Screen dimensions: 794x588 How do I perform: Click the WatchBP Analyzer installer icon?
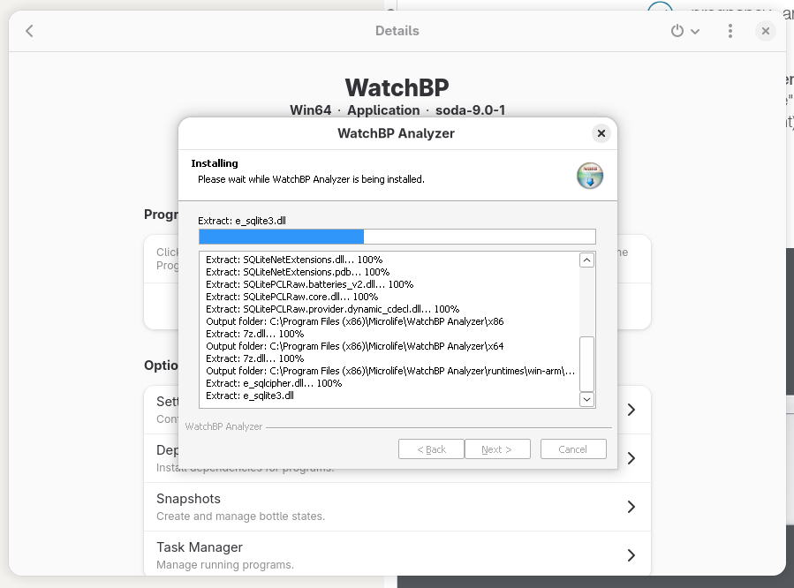point(589,176)
